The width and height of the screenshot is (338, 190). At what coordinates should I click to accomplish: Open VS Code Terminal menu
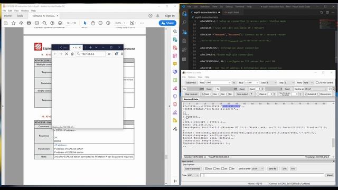(x=240, y=7)
